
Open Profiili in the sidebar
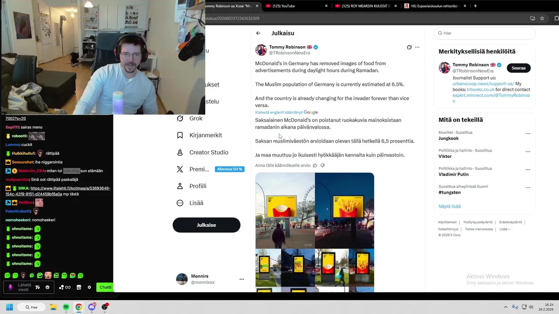coord(191,186)
